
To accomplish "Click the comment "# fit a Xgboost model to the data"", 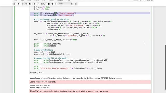I will point(51,19).
